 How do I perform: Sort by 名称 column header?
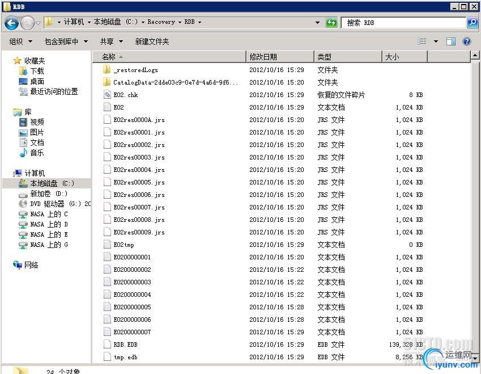point(169,57)
